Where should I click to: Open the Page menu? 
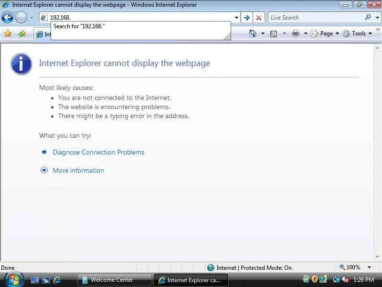click(x=325, y=33)
